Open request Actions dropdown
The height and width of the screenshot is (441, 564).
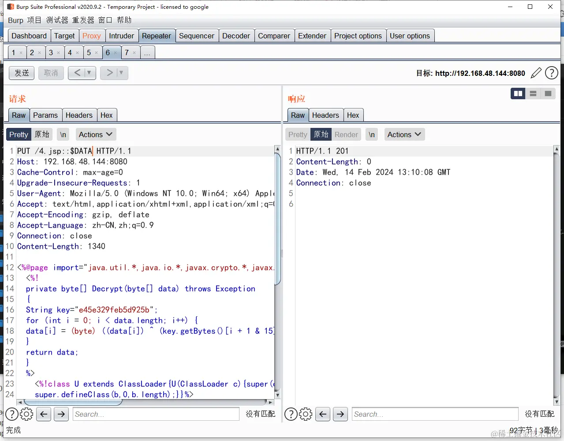click(96, 135)
